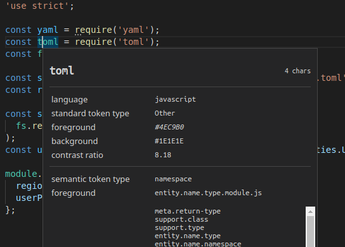This screenshot has height=247, width=345.
Task: Click the entity.name.type.module.js scope text
Action: pos(208,193)
